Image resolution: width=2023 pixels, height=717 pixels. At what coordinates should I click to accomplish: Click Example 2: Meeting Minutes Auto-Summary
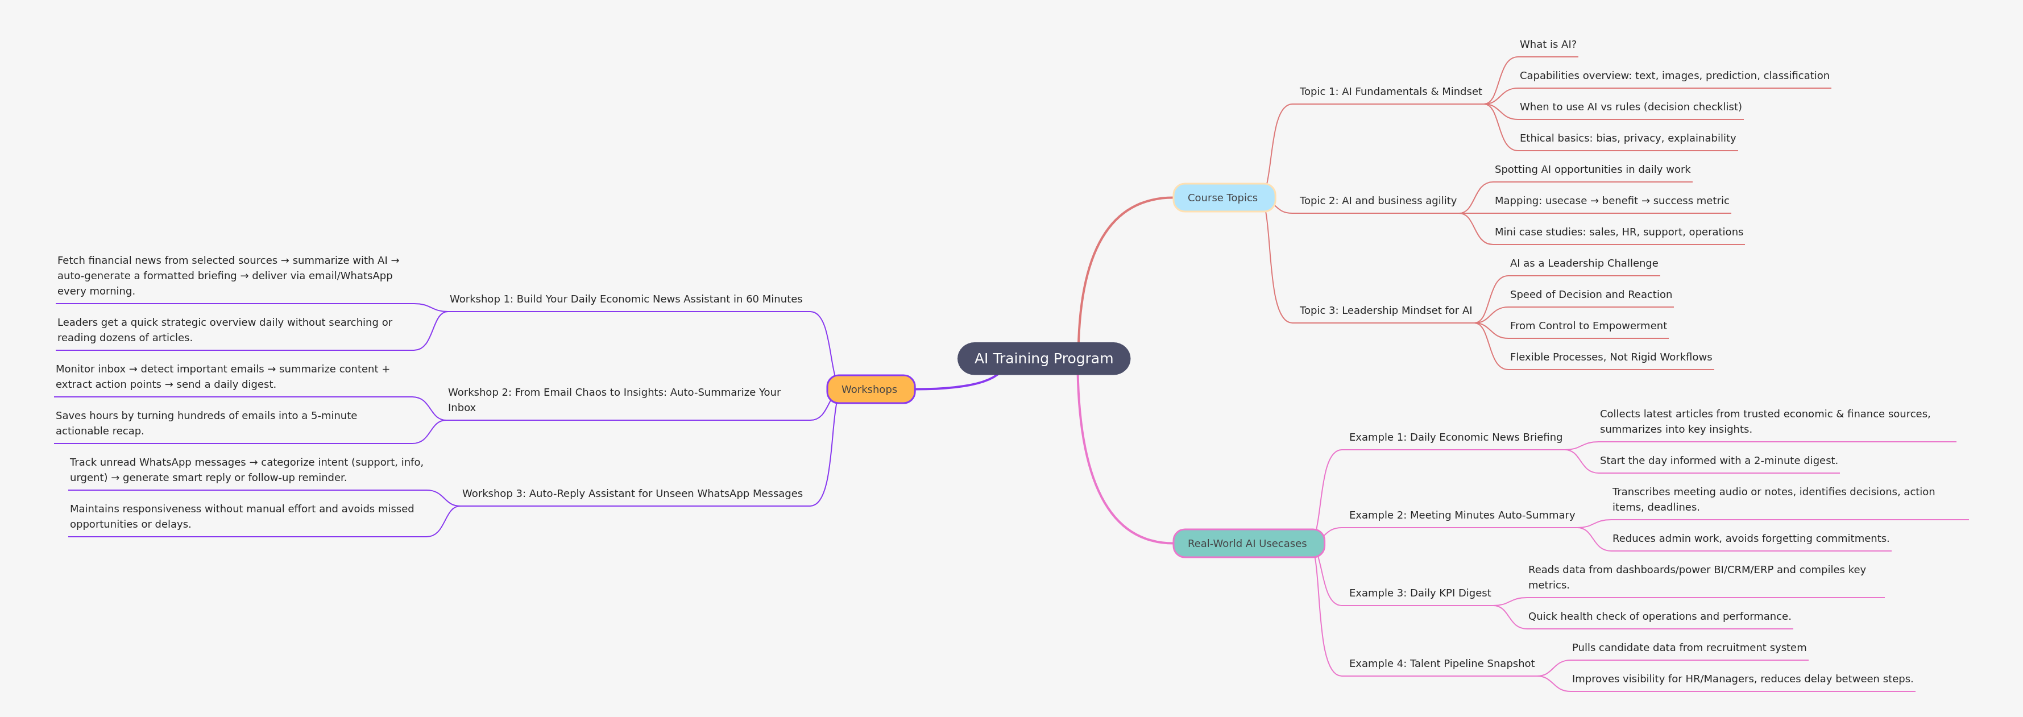1461,515
